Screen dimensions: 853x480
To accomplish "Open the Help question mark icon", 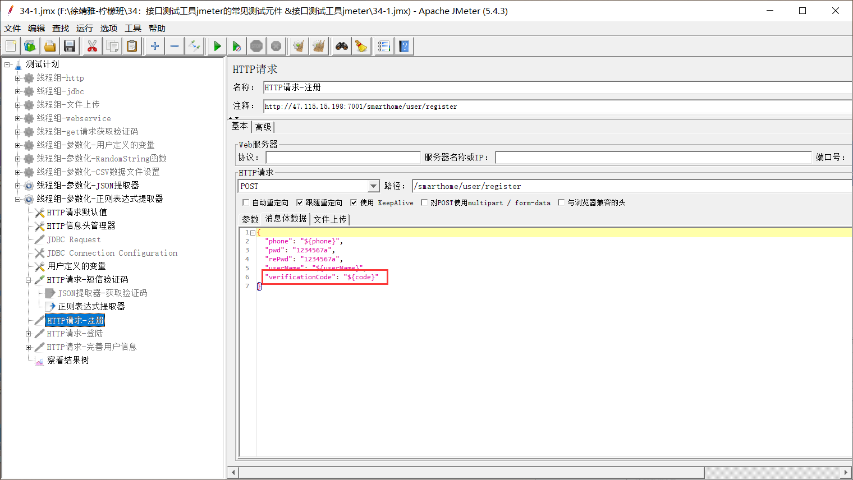I will [404, 46].
